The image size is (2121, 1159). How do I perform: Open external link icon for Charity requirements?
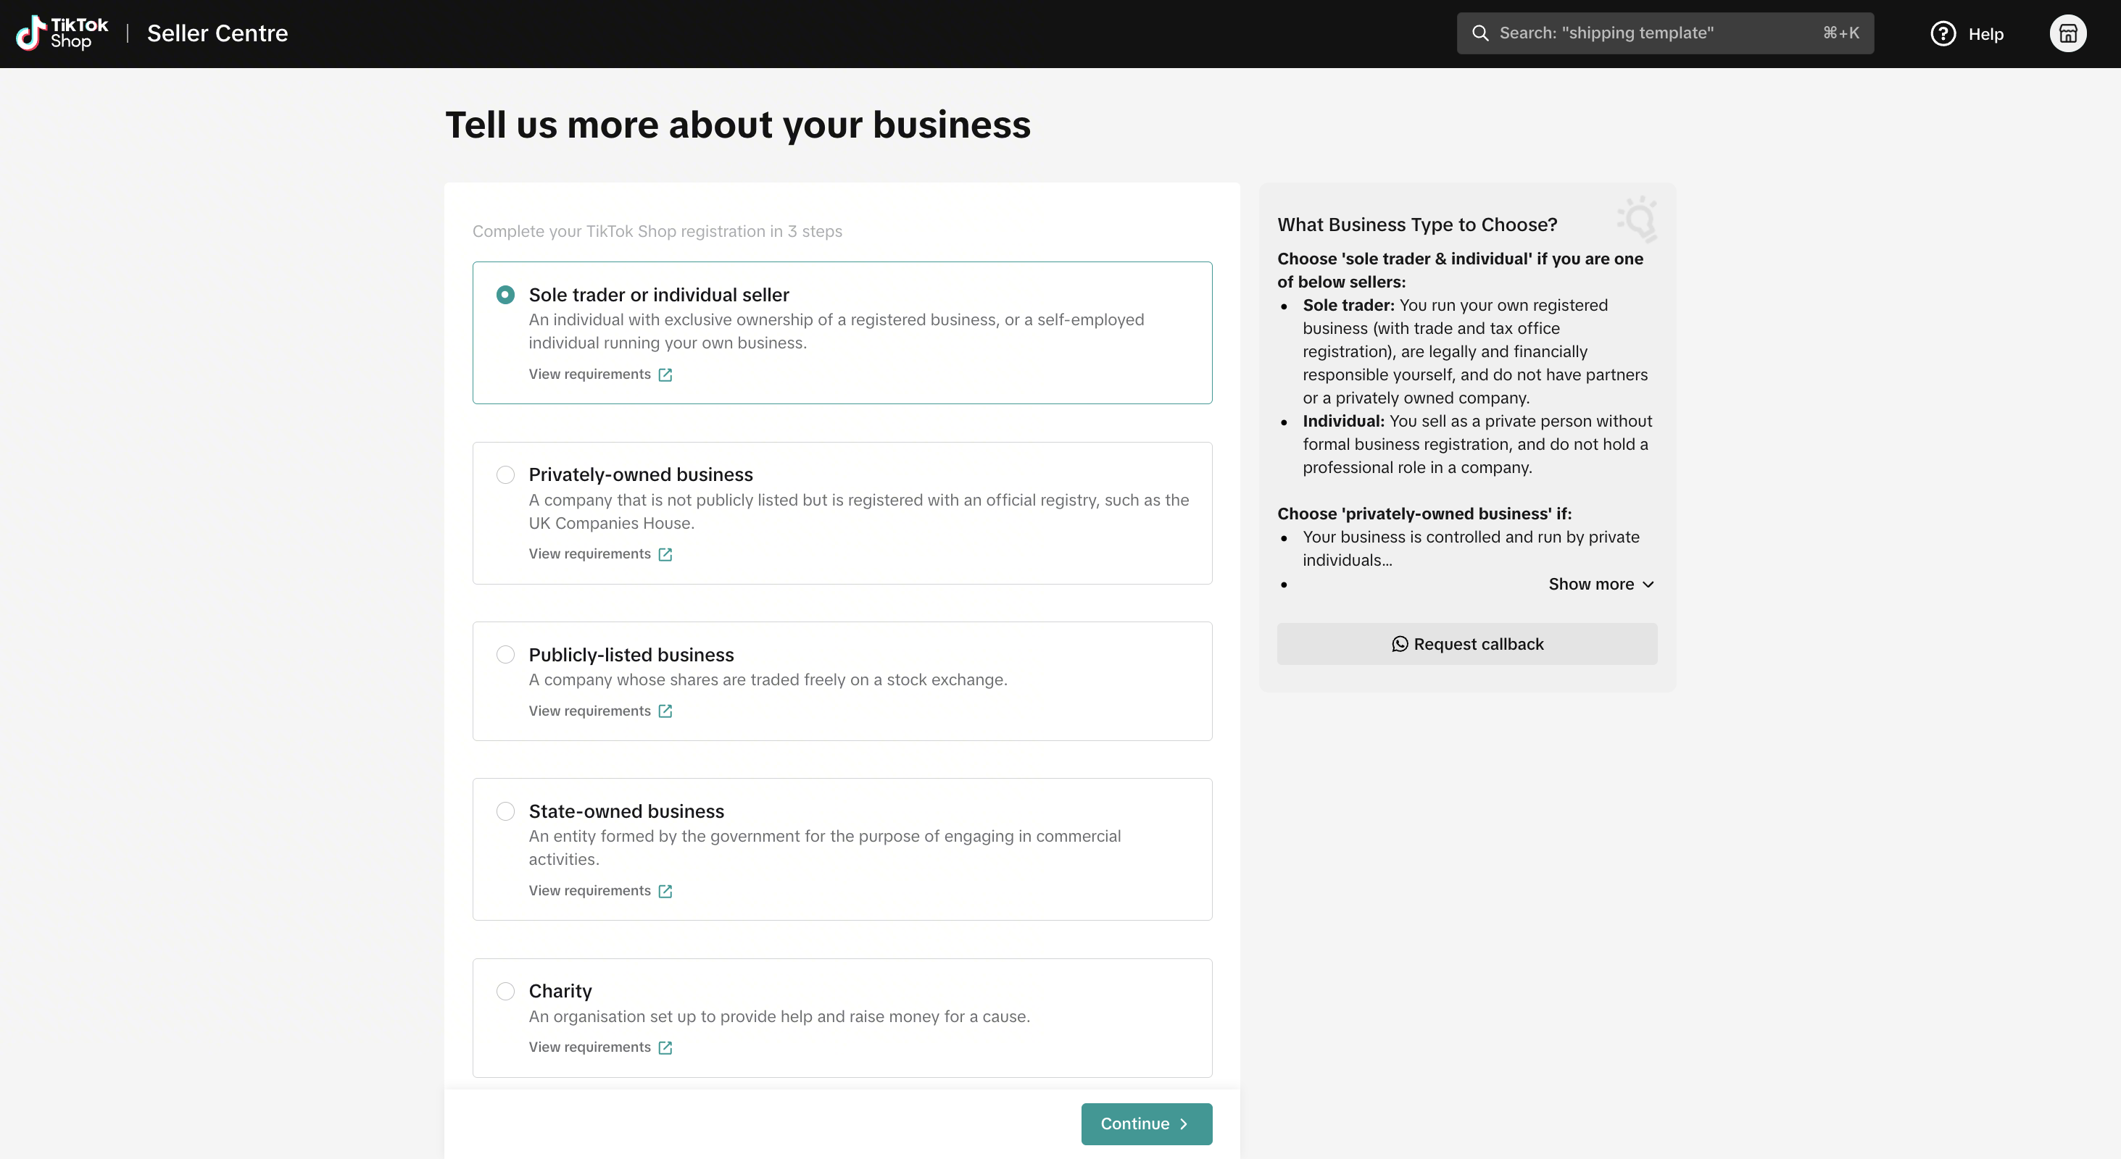tap(665, 1048)
